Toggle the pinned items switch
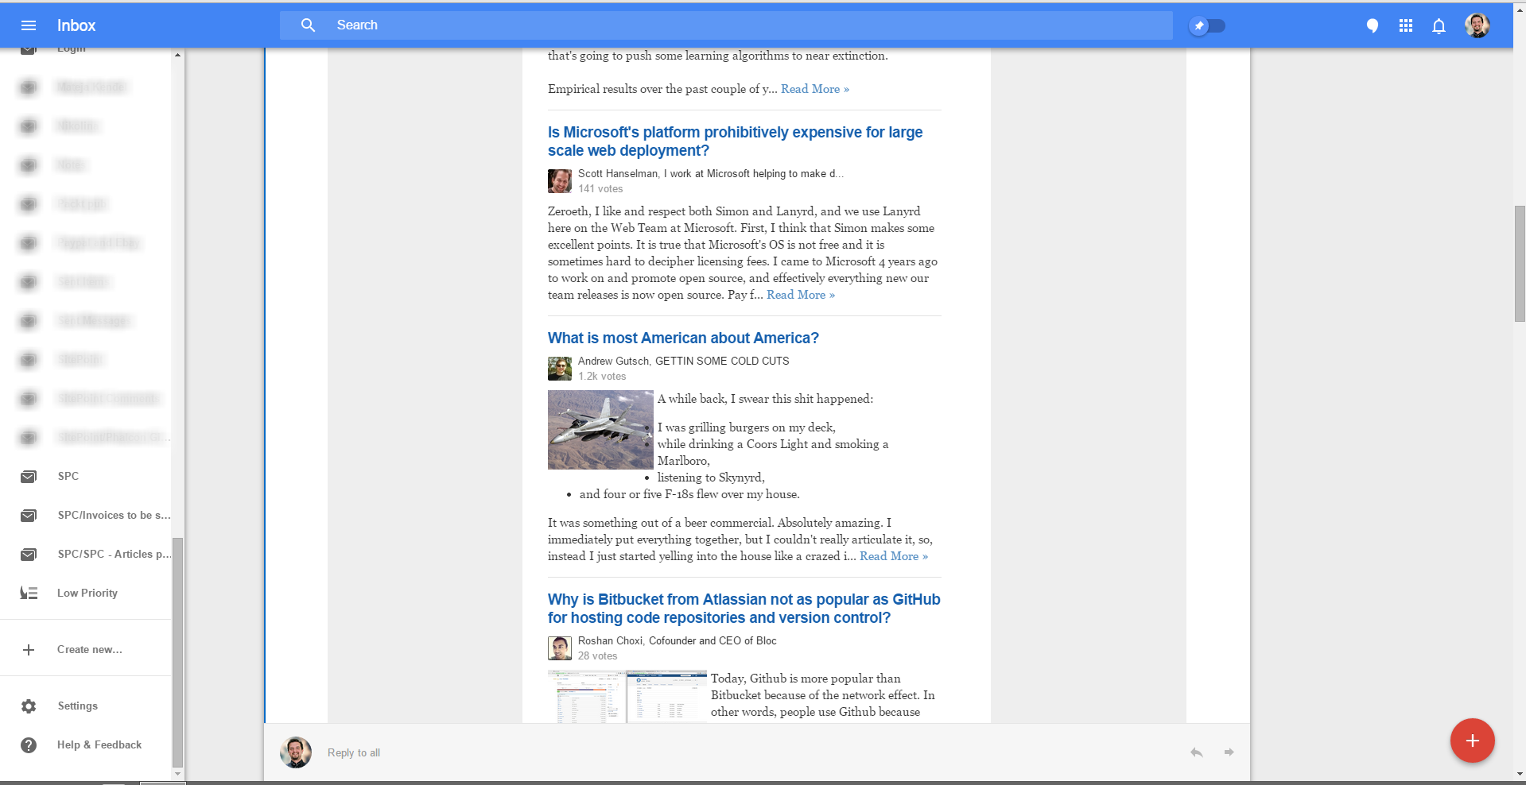The width and height of the screenshot is (1526, 785). [1207, 26]
